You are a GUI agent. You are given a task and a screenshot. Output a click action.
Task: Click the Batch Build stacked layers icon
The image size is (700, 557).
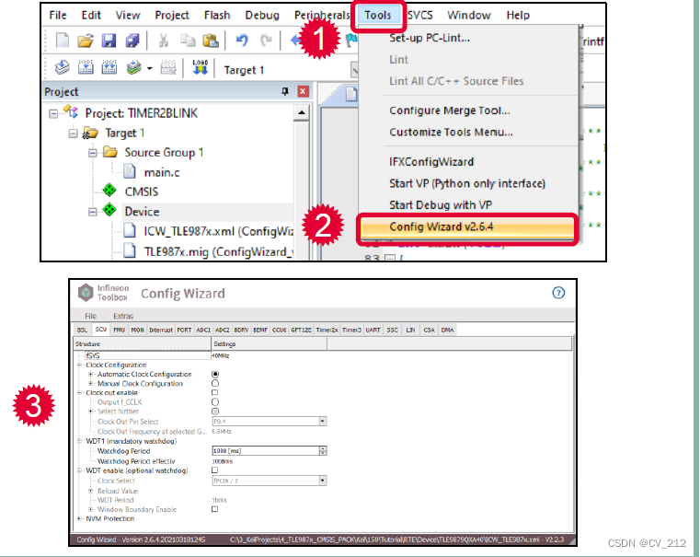tap(134, 68)
